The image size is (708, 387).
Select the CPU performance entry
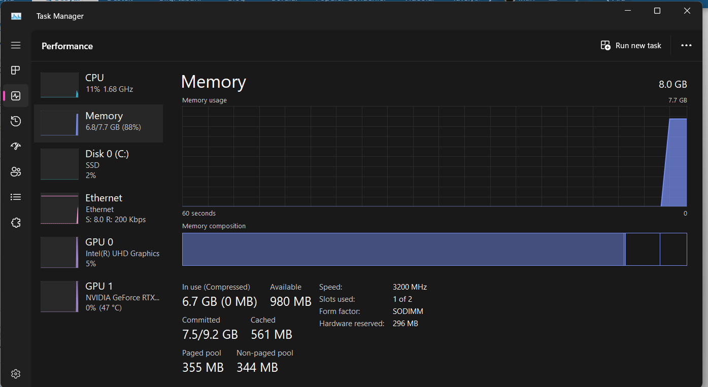98,84
